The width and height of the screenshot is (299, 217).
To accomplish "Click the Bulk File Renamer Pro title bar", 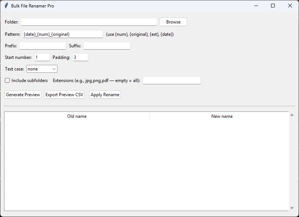I will [149, 6].
